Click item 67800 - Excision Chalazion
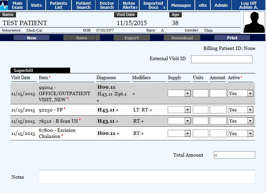Screen dimensions: 266x193 (x=57, y=133)
